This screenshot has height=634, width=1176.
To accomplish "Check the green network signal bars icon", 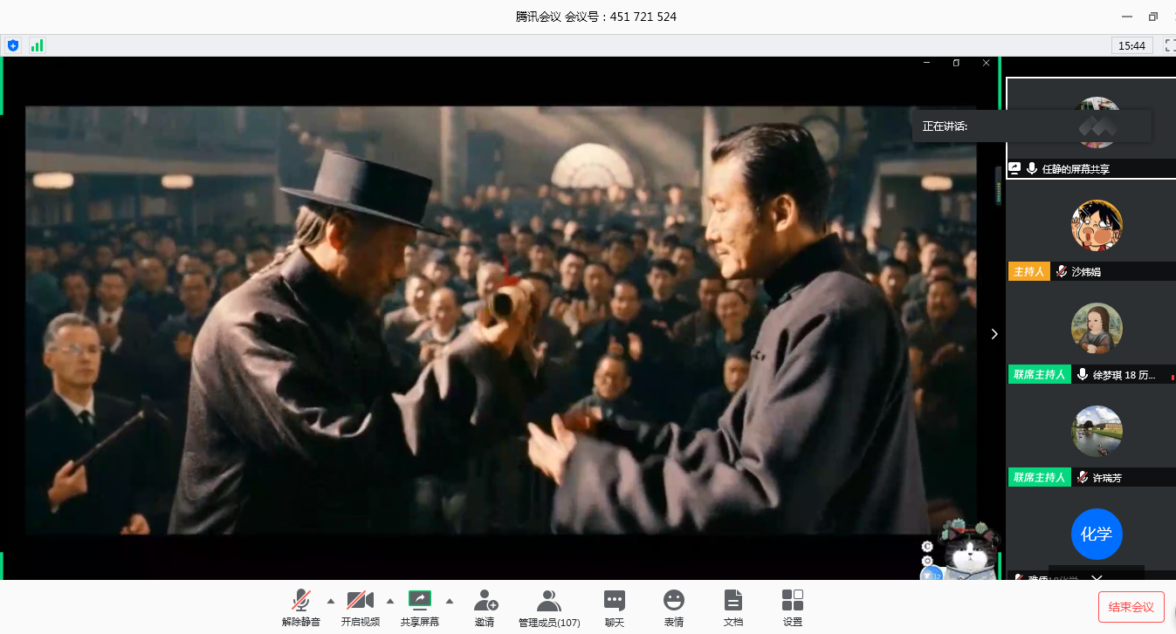I will click(37, 45).
